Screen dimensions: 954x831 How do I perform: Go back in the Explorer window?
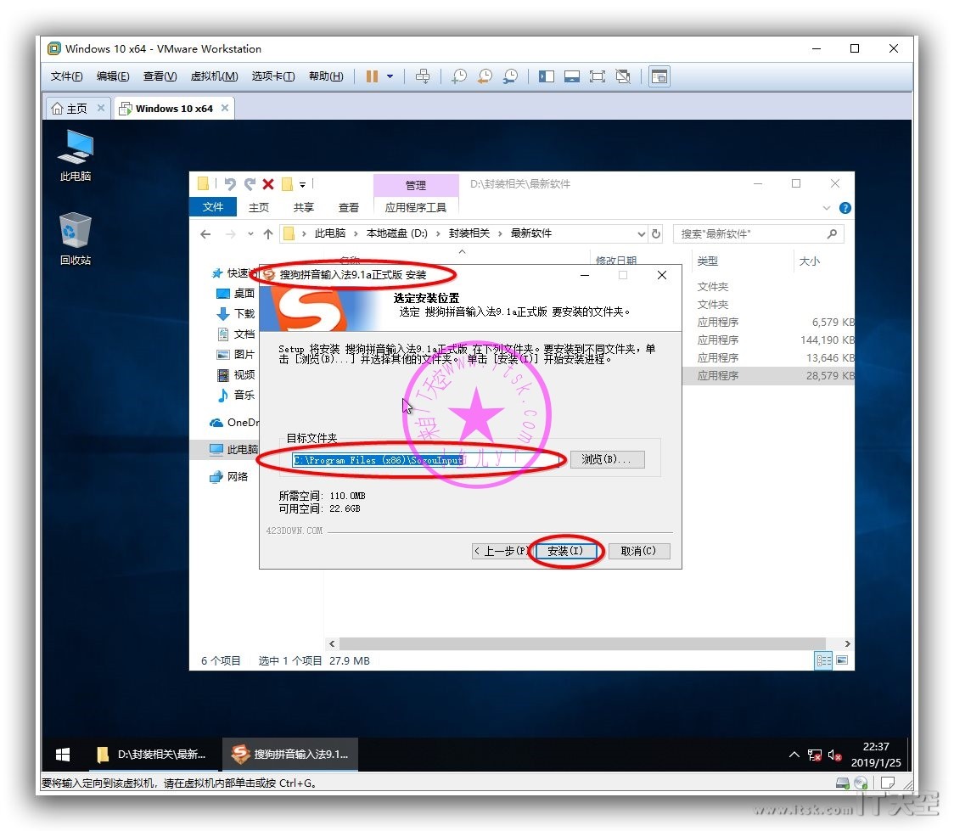[x=205, y=233]
